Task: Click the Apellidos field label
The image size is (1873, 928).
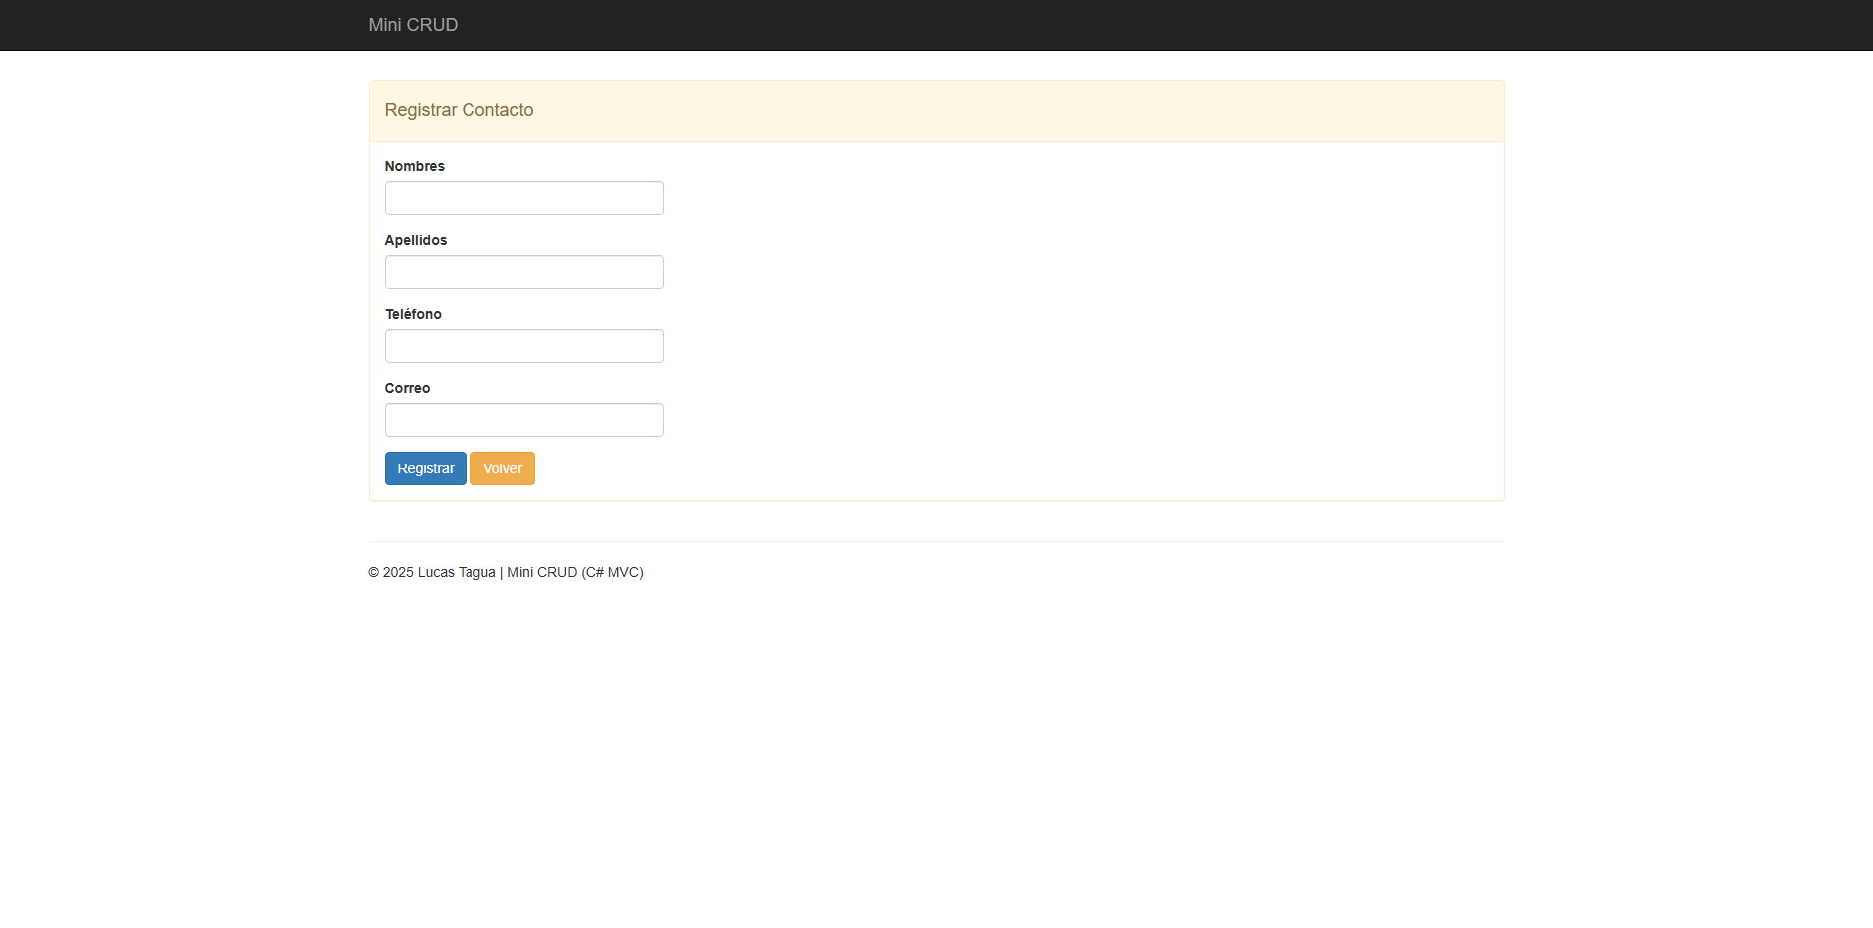Action: (x=415, y=240)
